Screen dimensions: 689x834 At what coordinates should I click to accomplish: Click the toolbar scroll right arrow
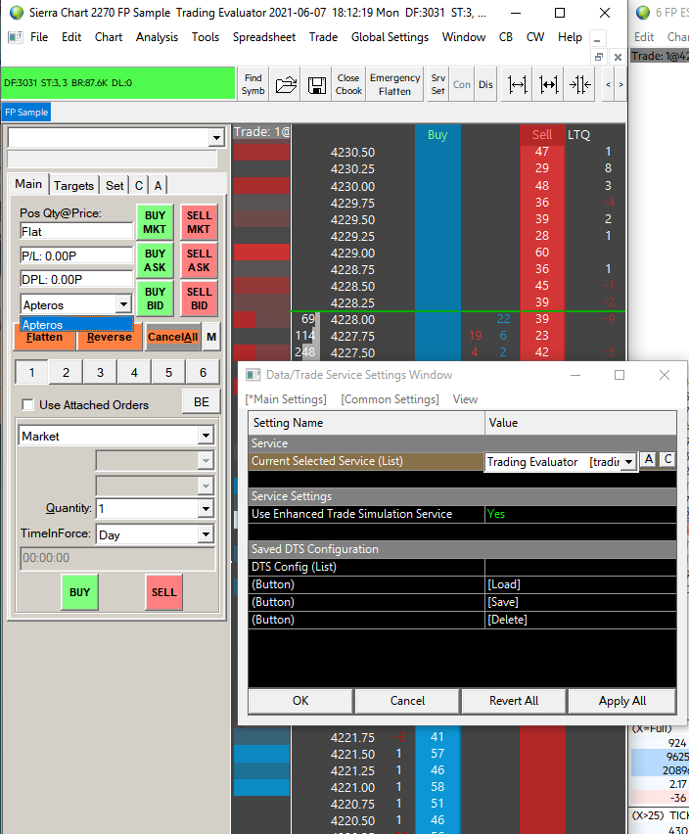620,84
